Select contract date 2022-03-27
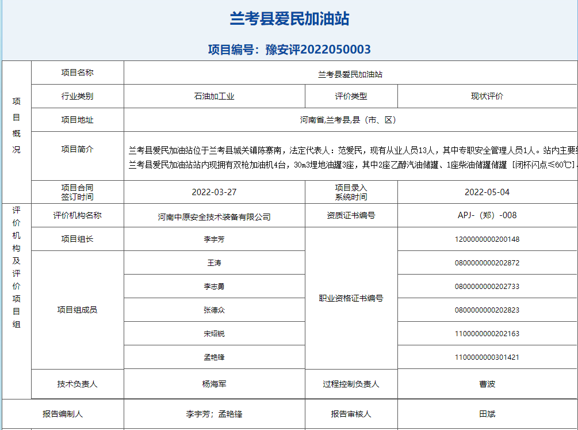578x430 pixels. pyautogui.click(x=214, y=192)
